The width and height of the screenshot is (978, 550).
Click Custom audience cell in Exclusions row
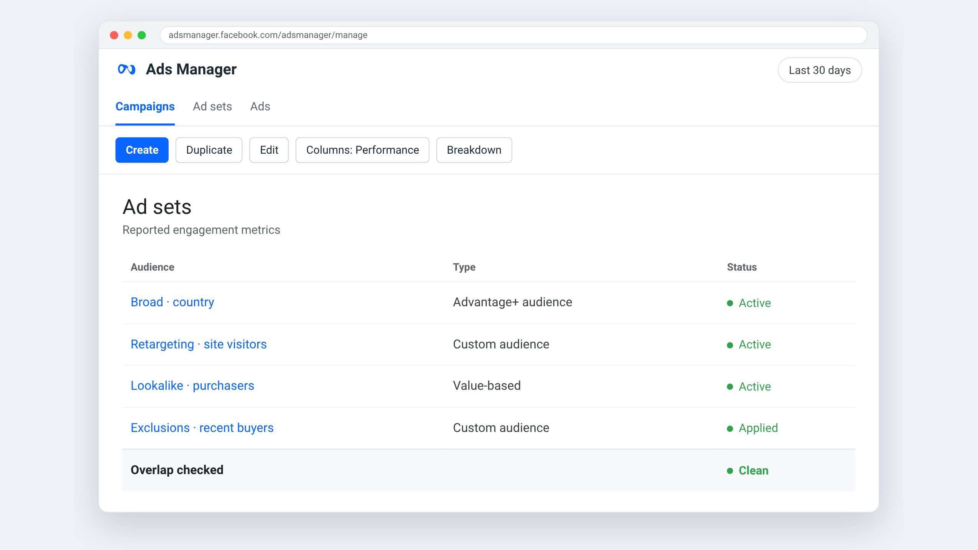[x=501, y=428]
